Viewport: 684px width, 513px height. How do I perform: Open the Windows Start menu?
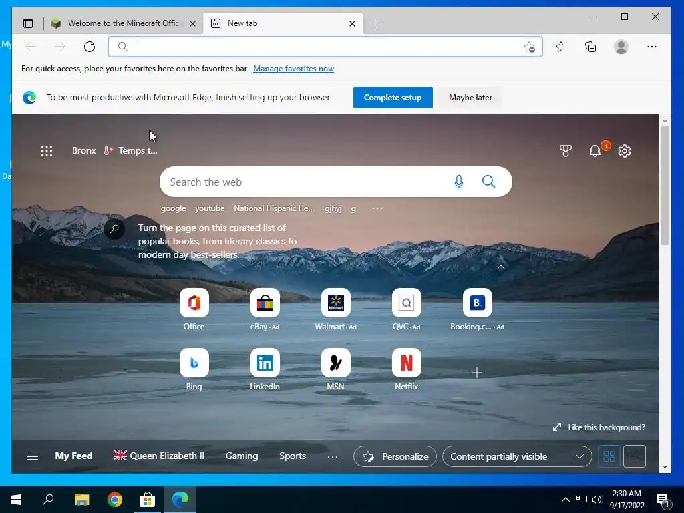(x=16, y=500)
